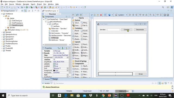Expand the JRE System Library node
174x98 pixels.
(4, 30)
